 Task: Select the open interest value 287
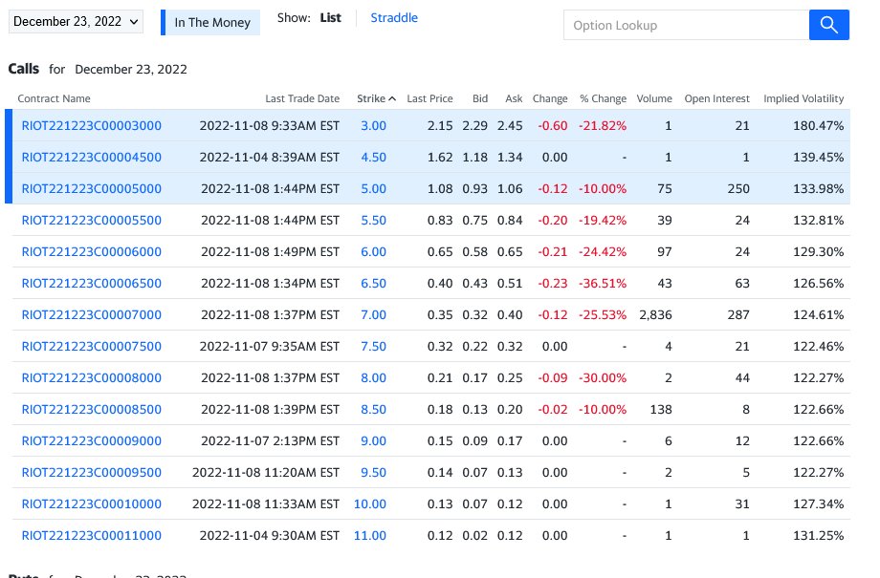[738, 314]
